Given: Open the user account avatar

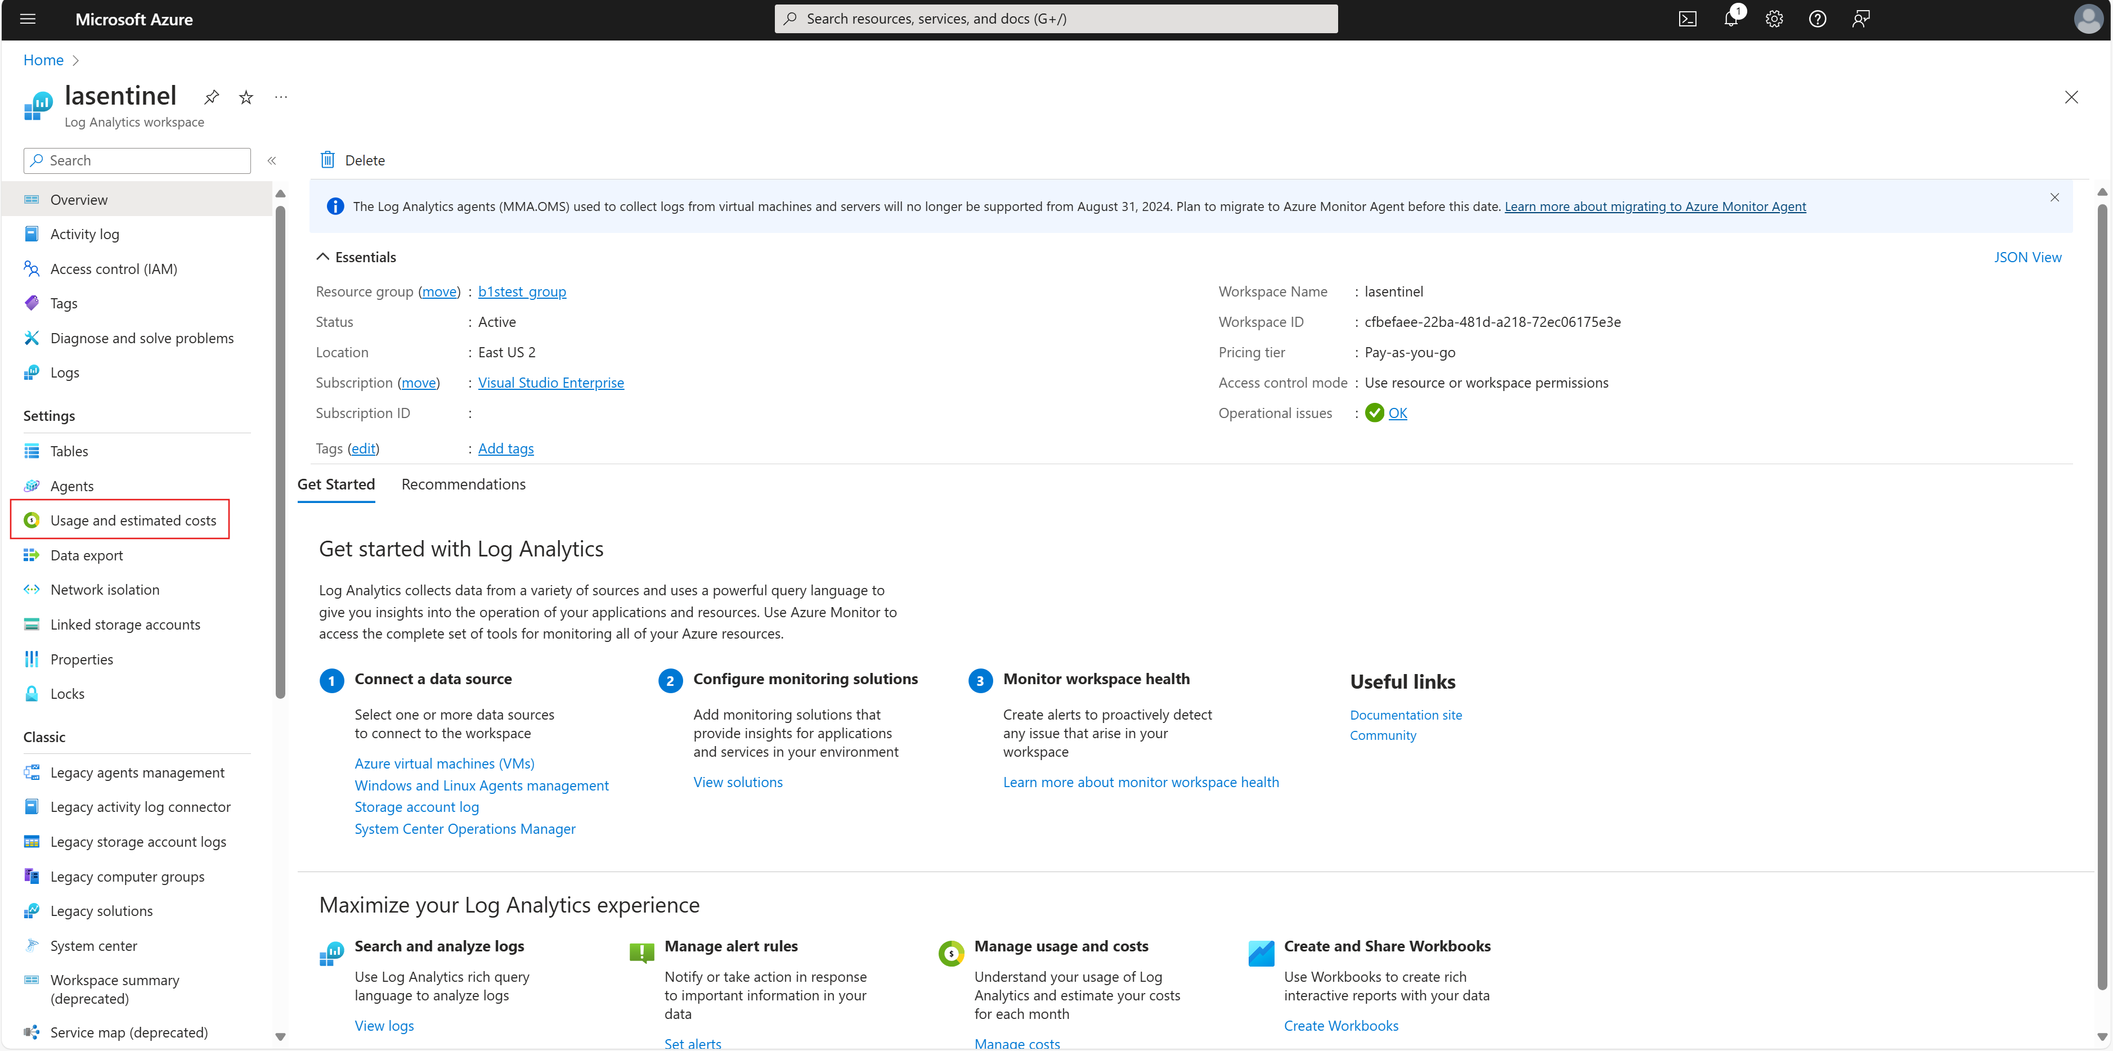Looking at the screenshot, I should click(x=2088, y=19).
